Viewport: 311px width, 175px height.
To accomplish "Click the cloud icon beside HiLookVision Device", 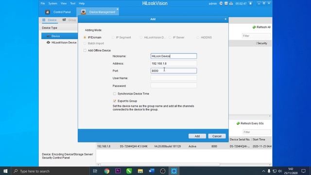I will [48, 42].
